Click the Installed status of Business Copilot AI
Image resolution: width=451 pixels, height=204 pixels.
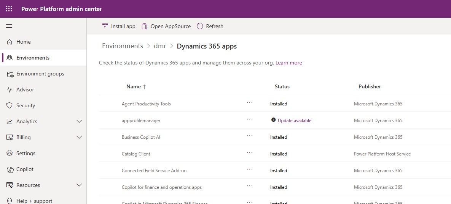[x=279, y=137]
